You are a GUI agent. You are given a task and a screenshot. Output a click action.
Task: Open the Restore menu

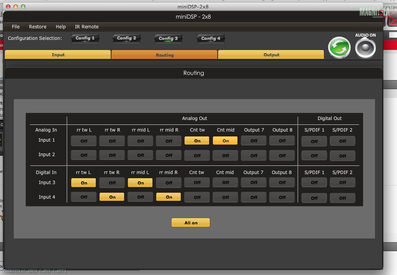coord(38,26)
